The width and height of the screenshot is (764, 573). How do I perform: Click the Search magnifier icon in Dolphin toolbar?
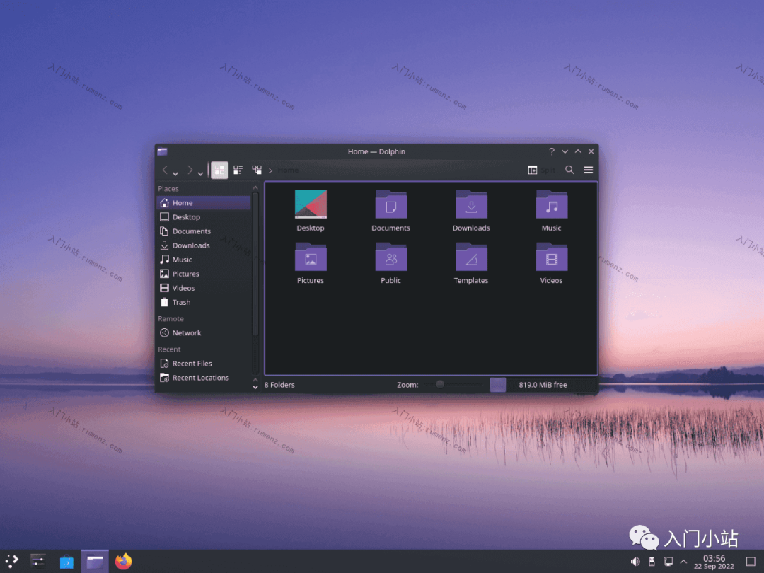click(569, 170)
